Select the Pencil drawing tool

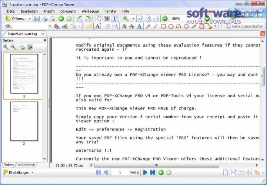coord(194,26)
